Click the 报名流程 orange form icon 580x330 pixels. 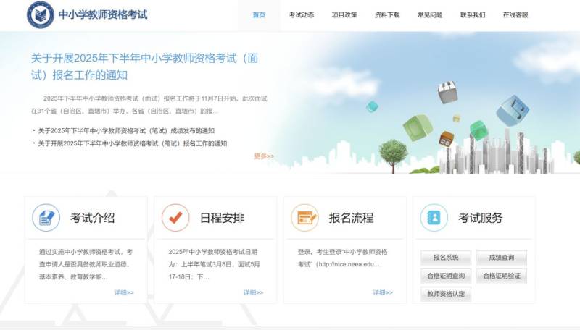(x=304, y=217)
